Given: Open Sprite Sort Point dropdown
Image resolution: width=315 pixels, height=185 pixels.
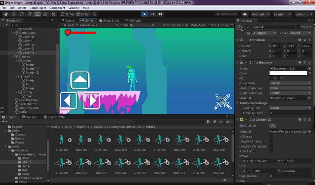Looking at the screenshot, I should [x=290, y=93].
